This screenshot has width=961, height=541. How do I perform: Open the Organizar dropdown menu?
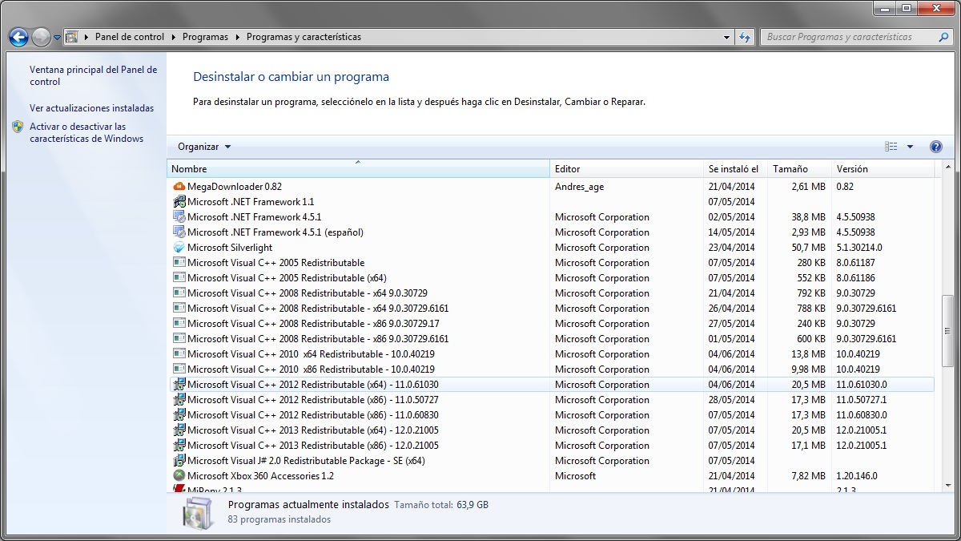coord(204,147)
